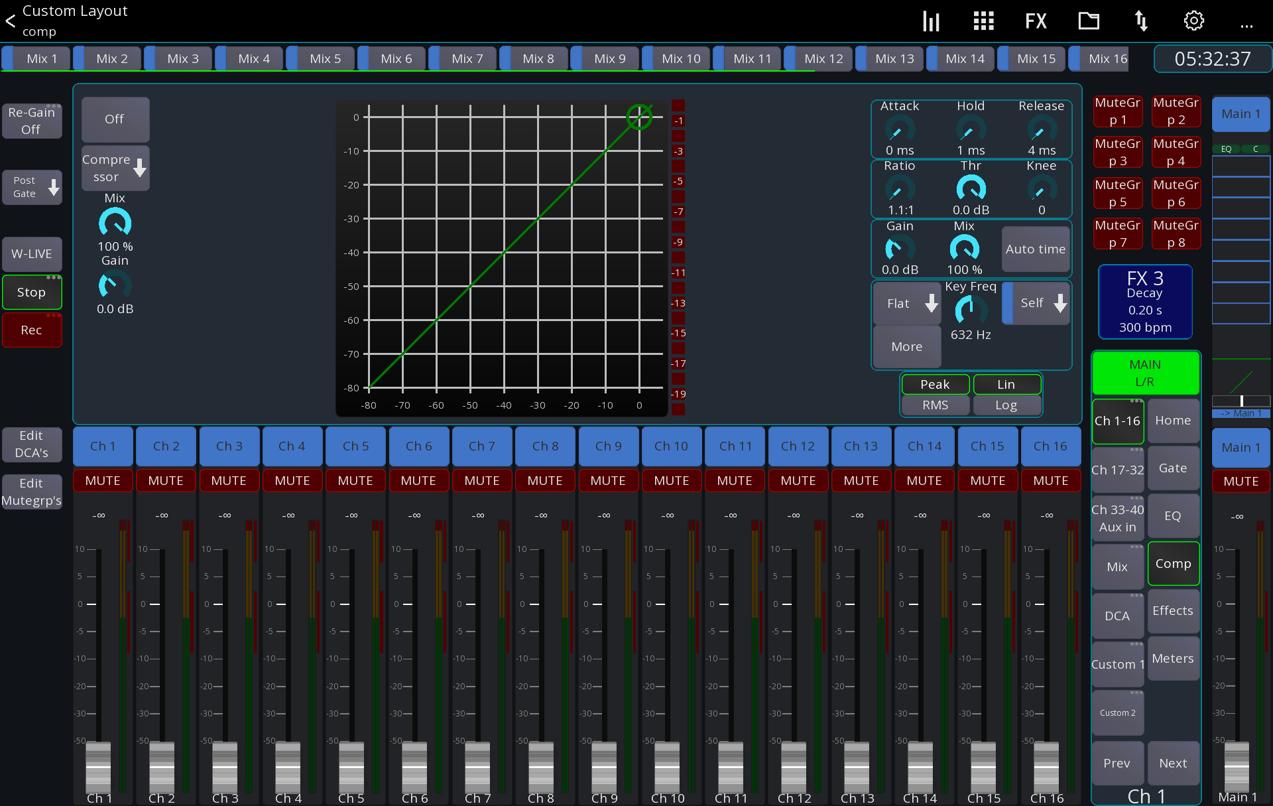Adjust the Knee knob
Viewport: 1273px width, 806px height.
tap(1042, 189)
